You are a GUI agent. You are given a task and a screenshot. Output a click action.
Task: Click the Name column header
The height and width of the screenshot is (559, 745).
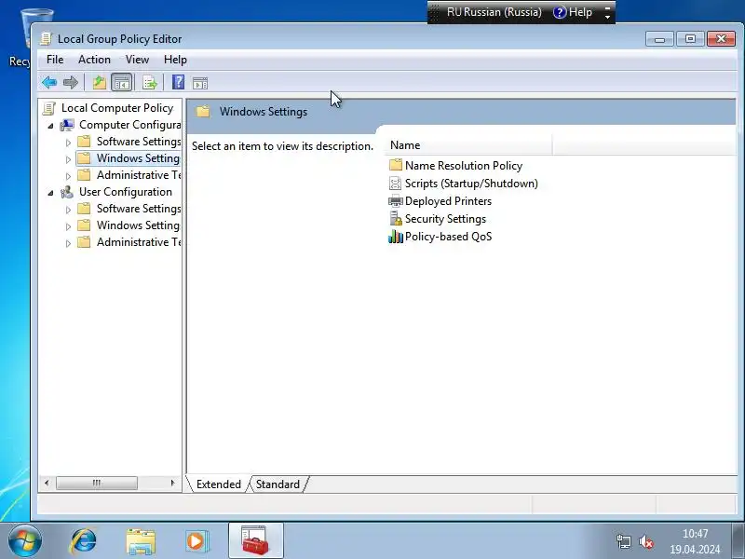(x=468, y=145)
